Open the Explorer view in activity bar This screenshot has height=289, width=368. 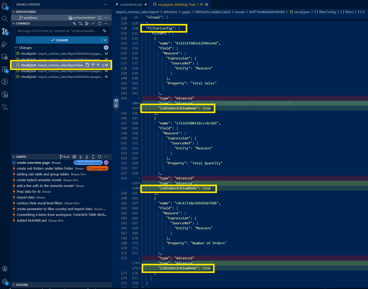coord(5,6)
